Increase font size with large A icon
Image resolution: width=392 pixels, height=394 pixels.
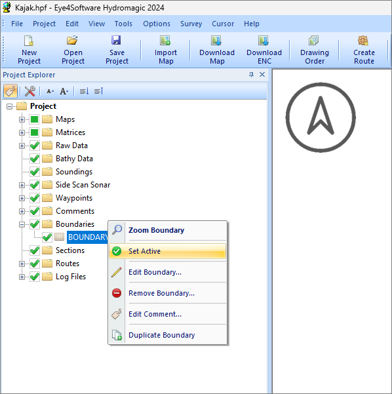click(x=64, y=91)
